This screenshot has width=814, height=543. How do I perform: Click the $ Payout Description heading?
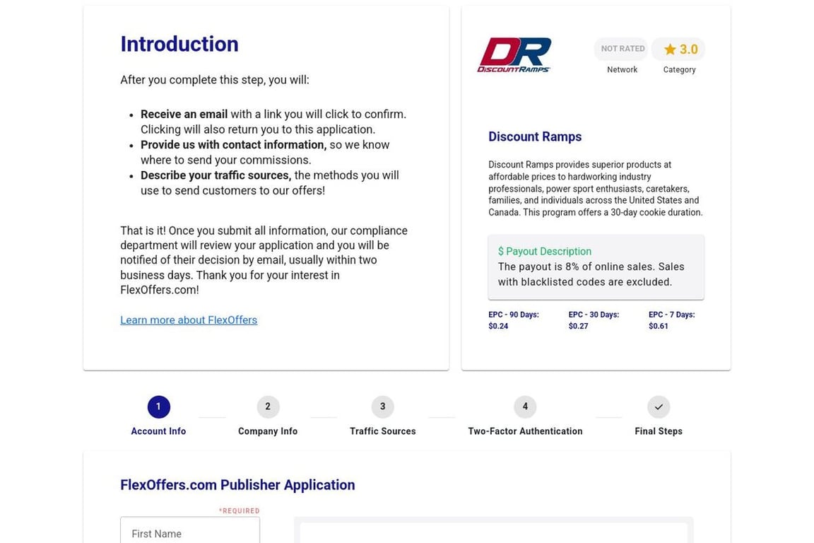click(545, 252)
